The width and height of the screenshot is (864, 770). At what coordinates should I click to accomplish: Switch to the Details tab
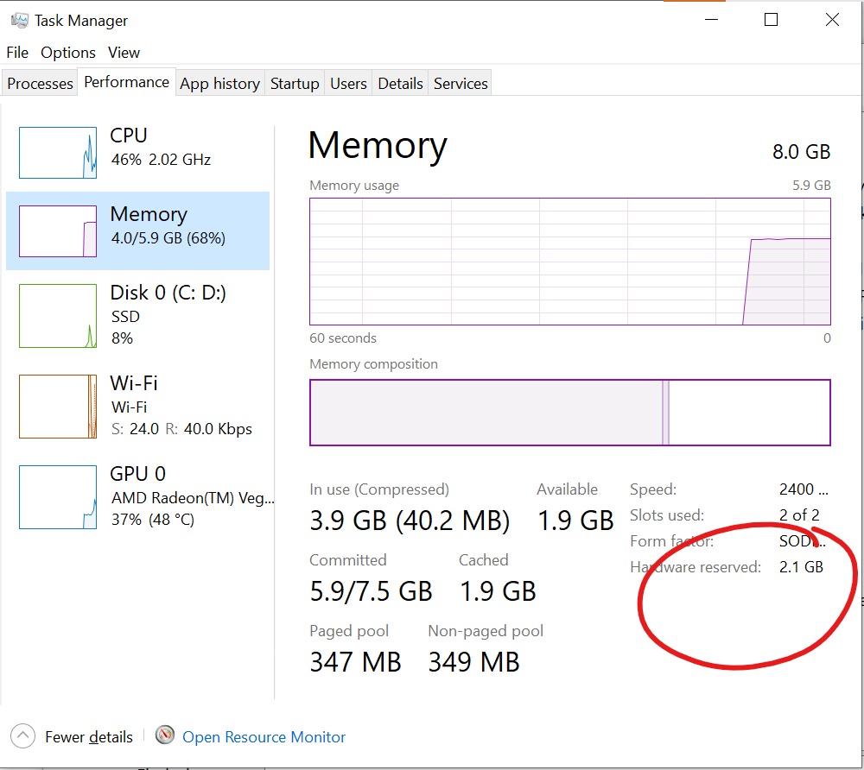(x=400, y=84)
